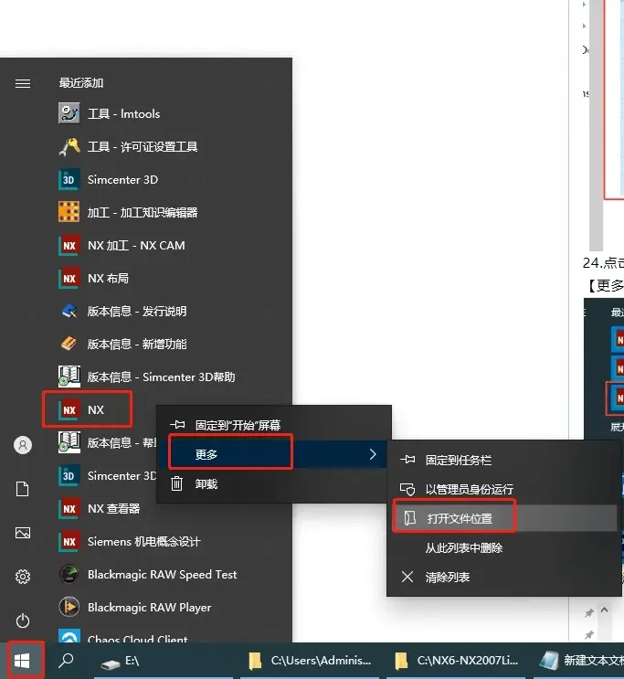This screenshot has height=679, width=624.
Task: Open Chaos Cloud Client icon
Action: (x=69, y=636)
